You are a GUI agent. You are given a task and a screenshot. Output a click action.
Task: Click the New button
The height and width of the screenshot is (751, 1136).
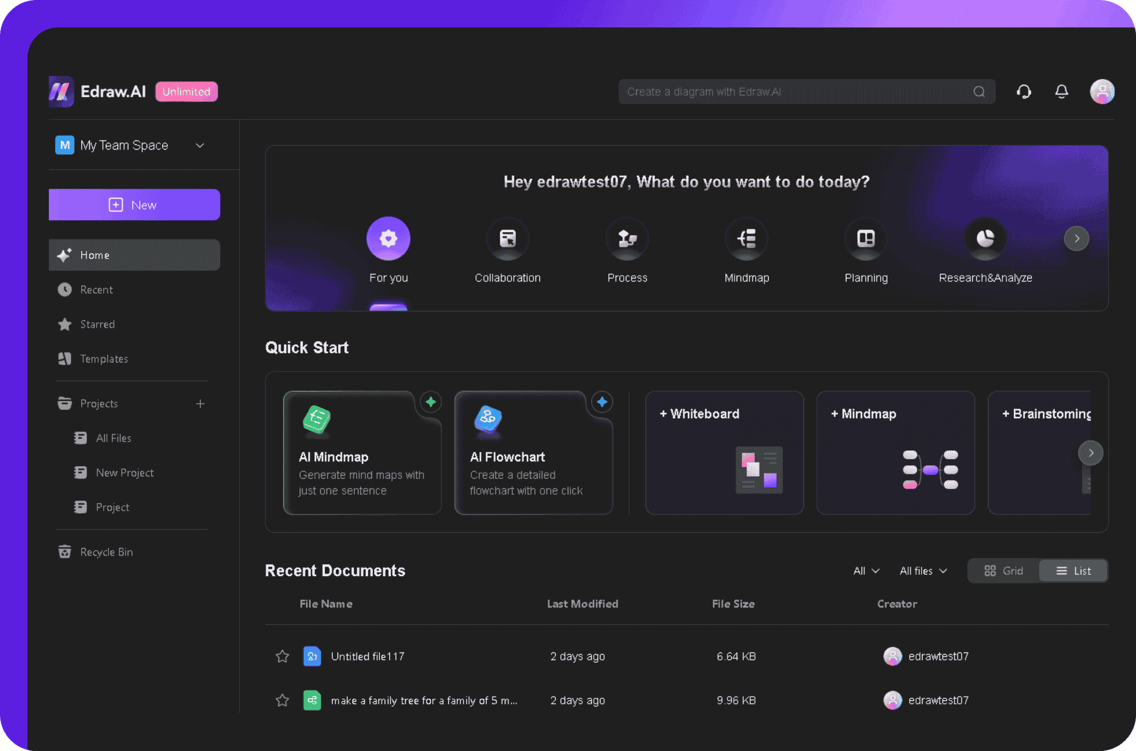[135, 205]
